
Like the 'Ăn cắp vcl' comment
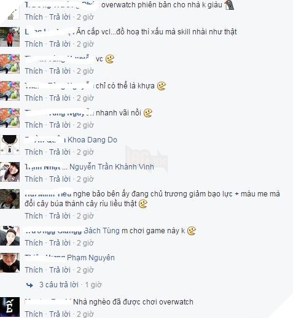[x=34, y=44]
